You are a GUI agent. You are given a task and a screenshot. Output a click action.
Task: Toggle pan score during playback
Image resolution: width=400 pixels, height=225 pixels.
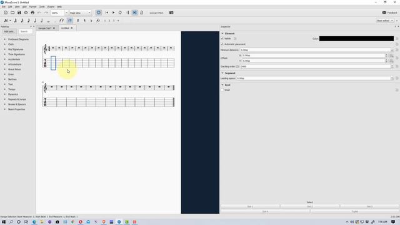135,12
